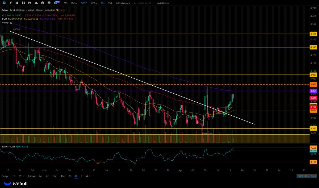Click the red 3.820 current price label
The image size is (319, 188).
pos(313,98)
